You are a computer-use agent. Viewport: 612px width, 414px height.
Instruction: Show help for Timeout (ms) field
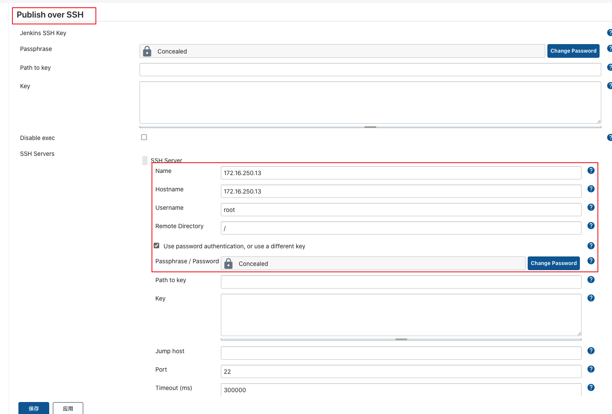click(591, 387)
